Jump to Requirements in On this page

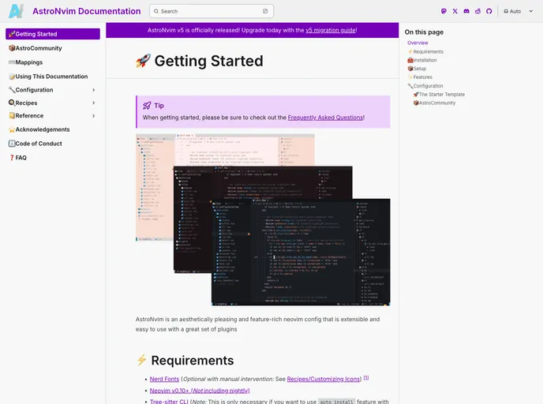pyautogui.click(x=425, y=51)
